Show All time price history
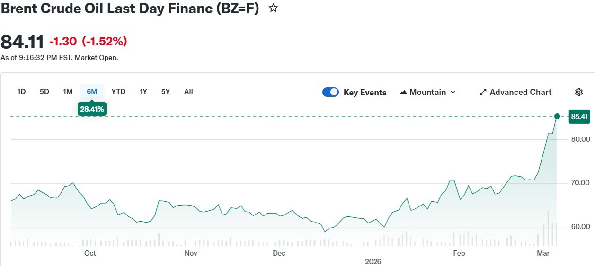This screenshot has width=595, height=266. click(x=188, y=92)
